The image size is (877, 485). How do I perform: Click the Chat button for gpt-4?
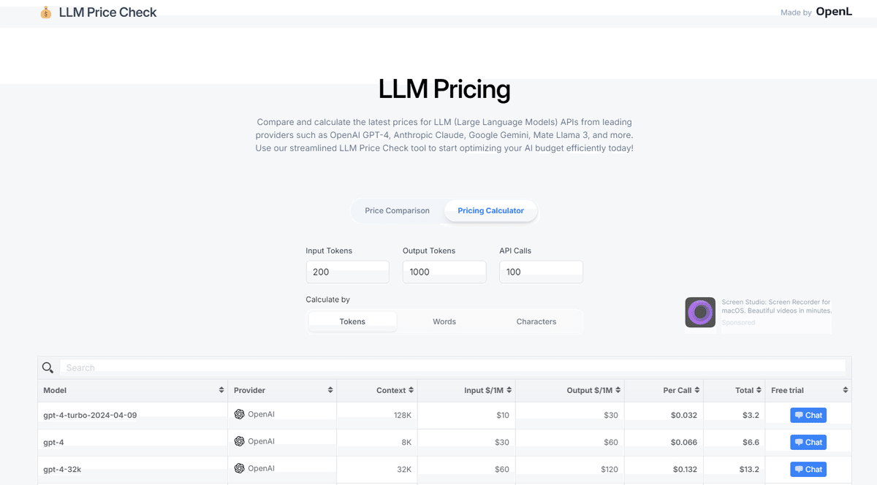(x=808, y=442)
